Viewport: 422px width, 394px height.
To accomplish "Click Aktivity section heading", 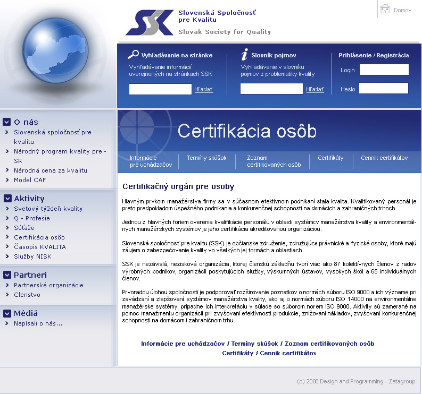I will tap(29, 199).
